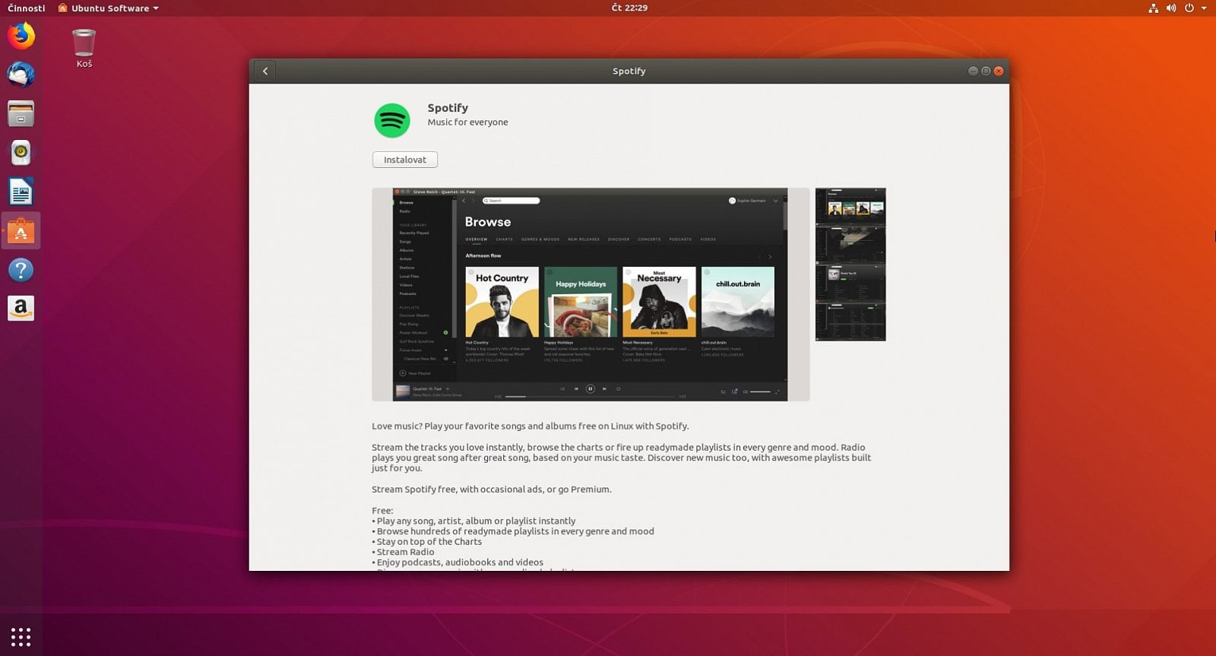
Task: Go back using the header back arrow
Action: (x=265, y=71)
